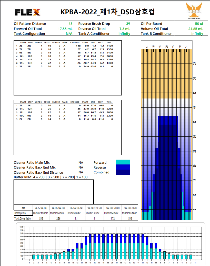Viewport: 210px width, 266px height.
Task: Click the Description cell
Action: [x=23, y=213]
